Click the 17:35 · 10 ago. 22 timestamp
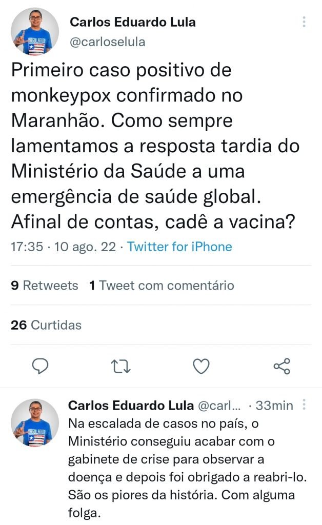This screenshot has height=525, width=322. pyautogui.click(x=63, y=247)
